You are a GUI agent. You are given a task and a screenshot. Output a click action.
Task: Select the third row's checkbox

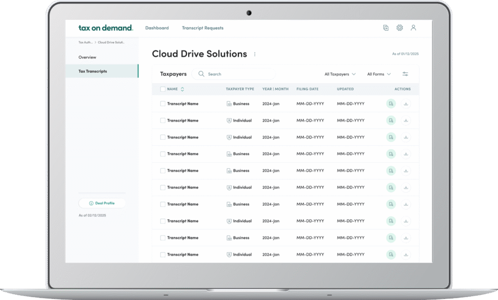(163, 137)
